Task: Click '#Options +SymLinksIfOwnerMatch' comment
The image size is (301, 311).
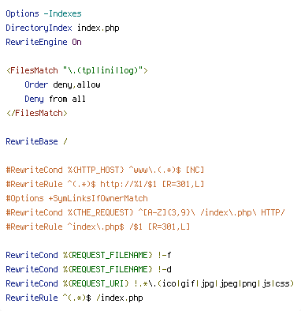Action: [76, 198]
